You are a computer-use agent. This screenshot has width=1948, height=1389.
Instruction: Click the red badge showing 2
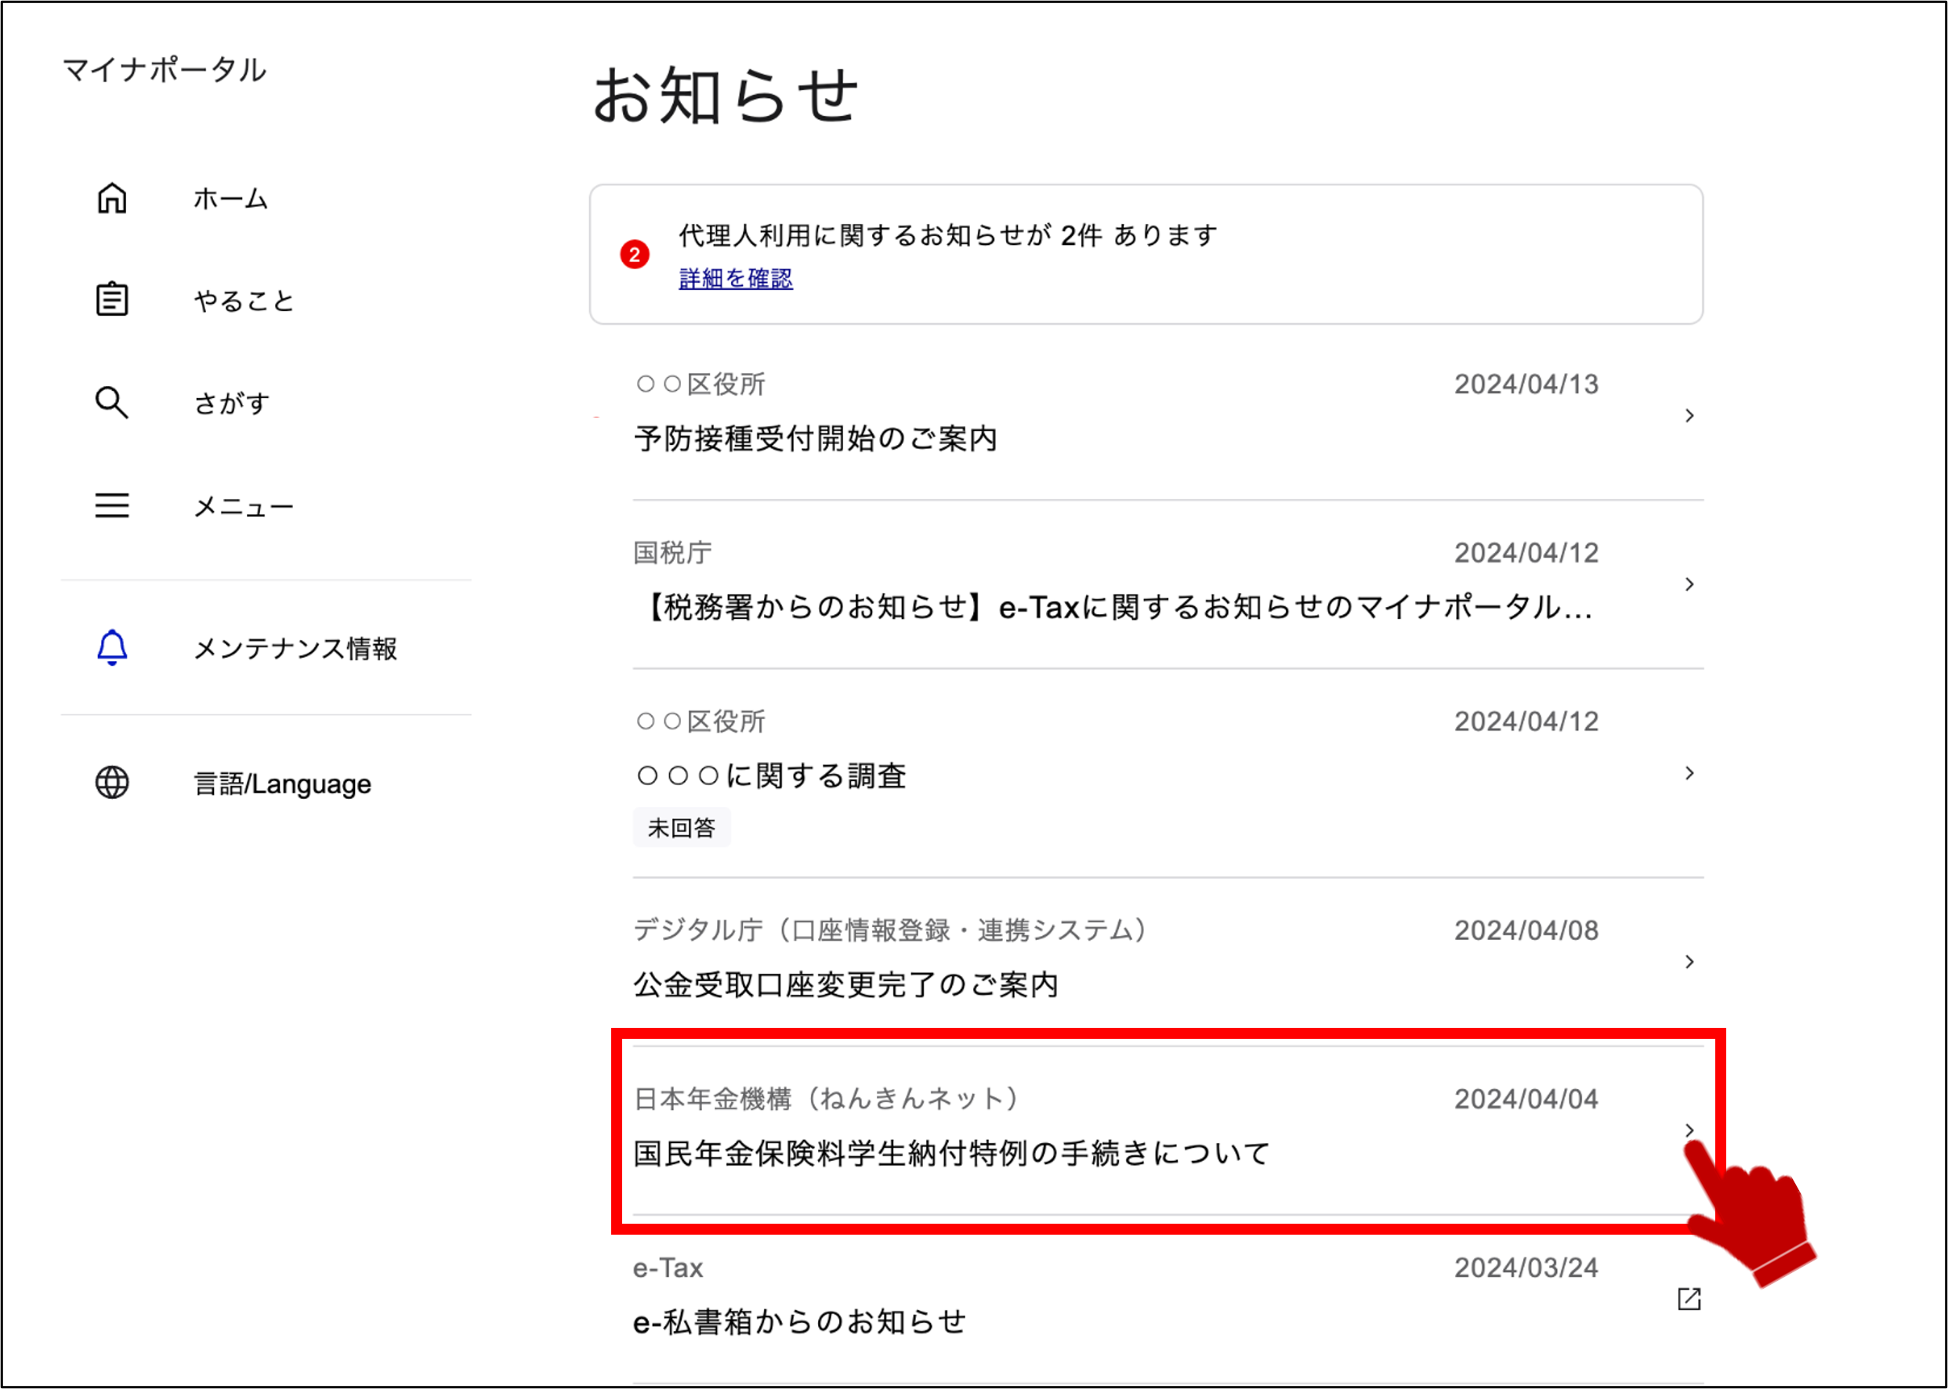click(x=635, y=254)
